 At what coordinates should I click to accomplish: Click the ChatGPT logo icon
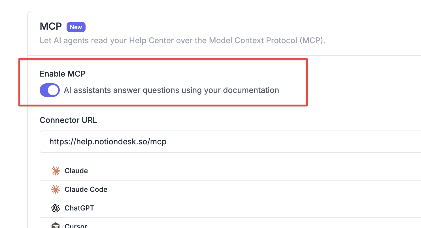(x=56, y=208)
